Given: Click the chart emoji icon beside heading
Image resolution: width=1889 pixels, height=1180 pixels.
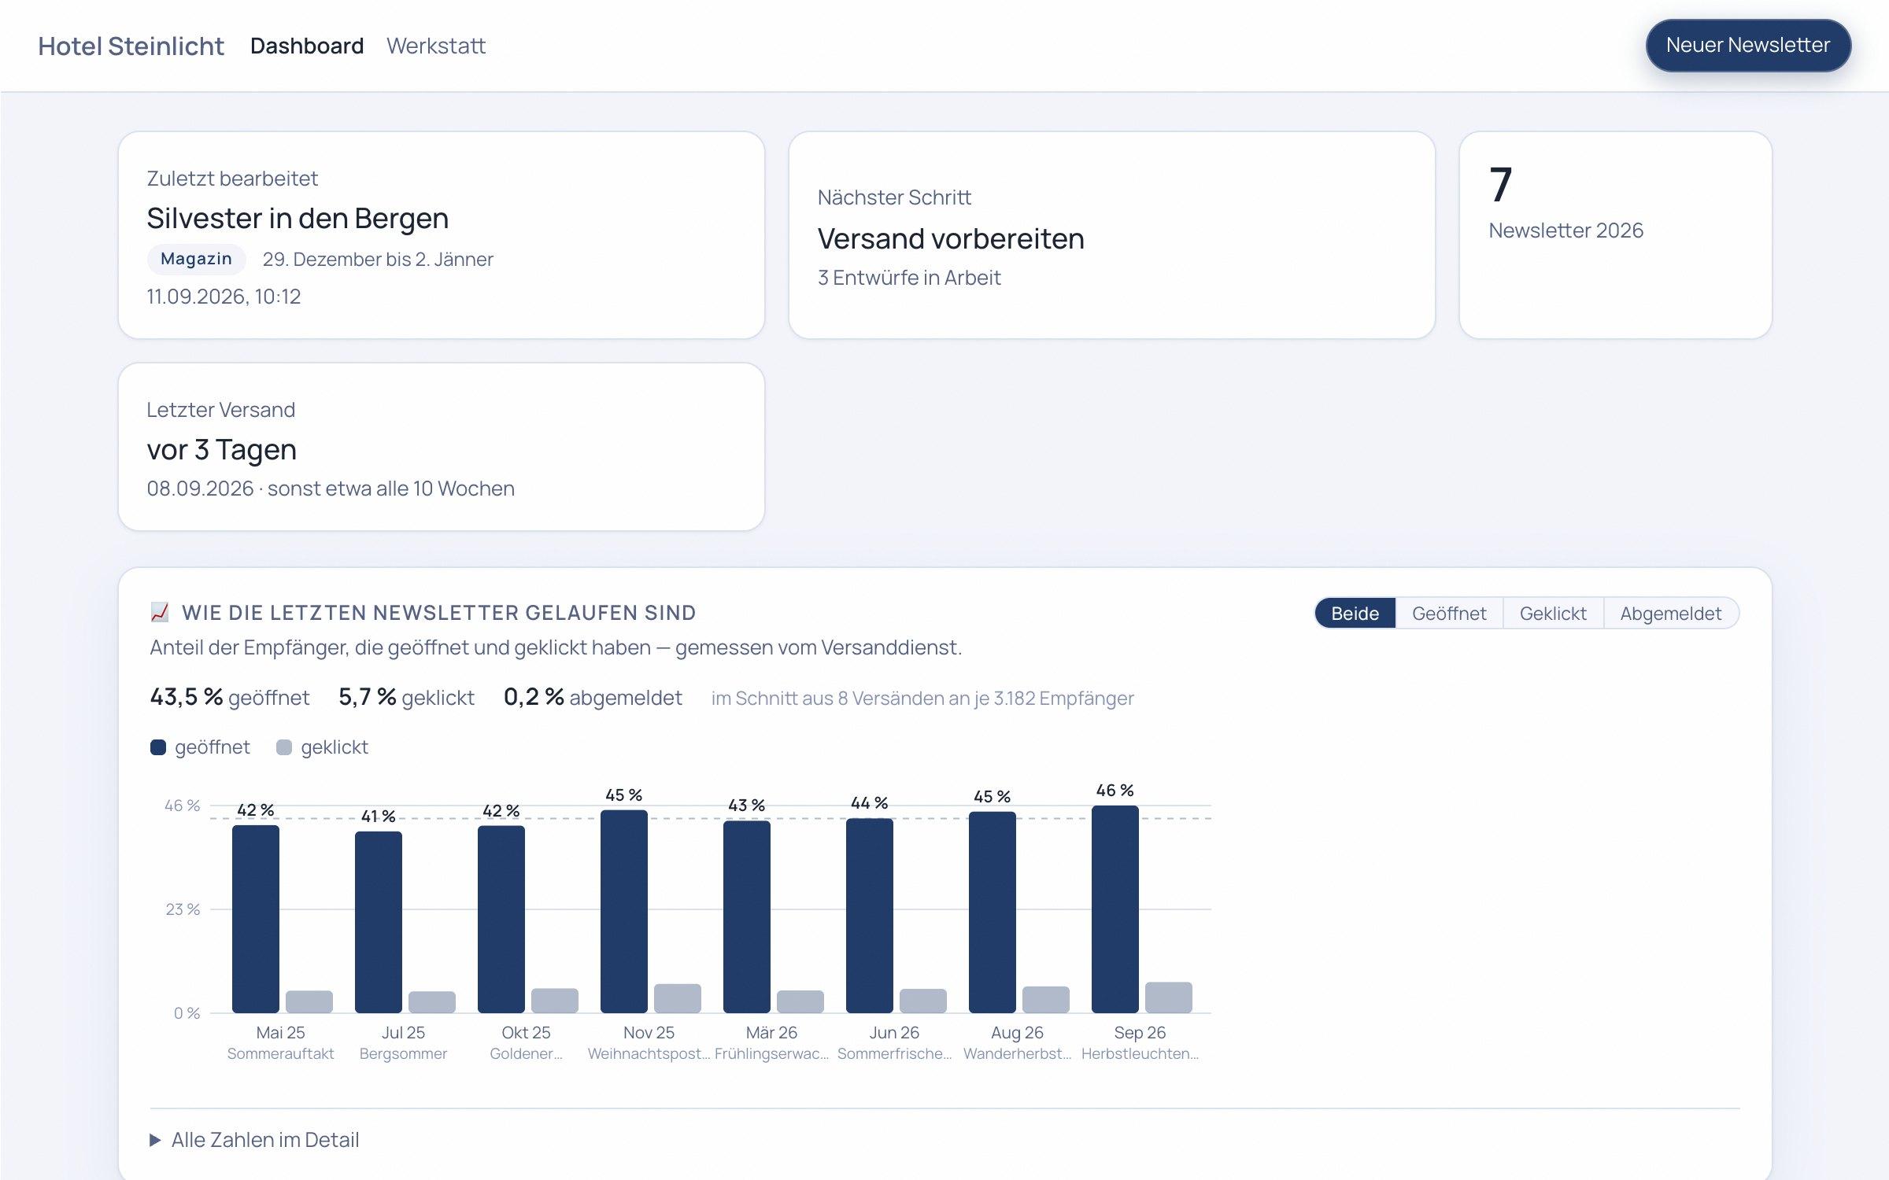Looking at the screenshot, I should tap(160, 612).
